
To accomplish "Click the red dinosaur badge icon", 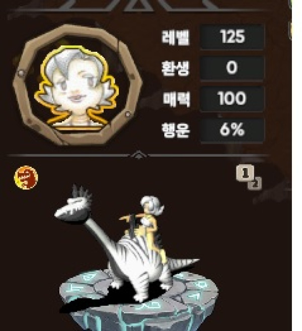I will pyautogui.click(x=26, y=178).
